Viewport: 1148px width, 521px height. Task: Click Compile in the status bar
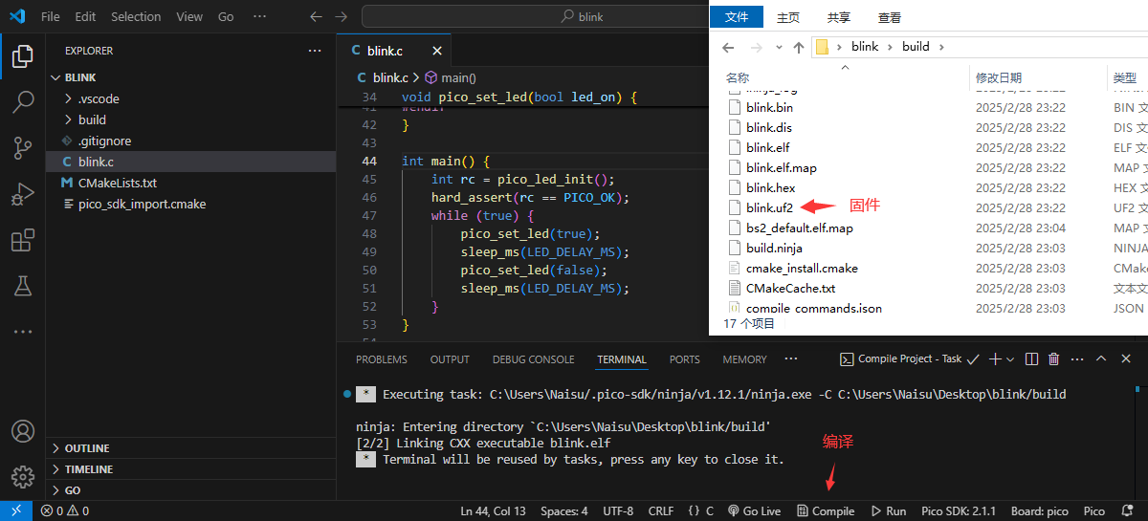(x=826, y=511)
